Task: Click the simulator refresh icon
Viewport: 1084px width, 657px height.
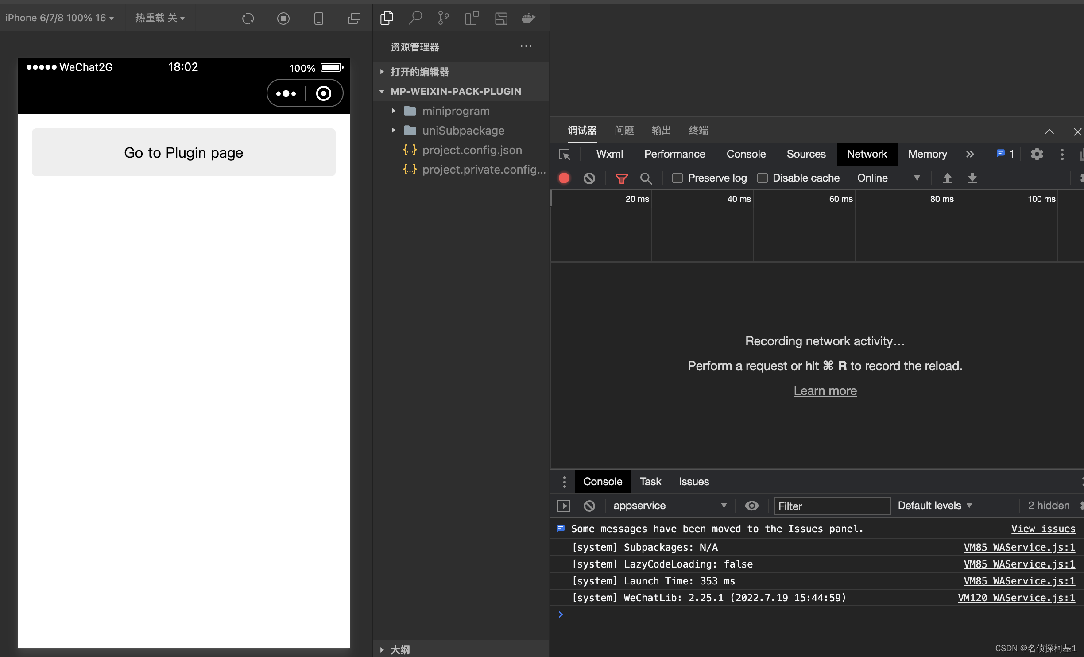Action: tap(248, 19)
